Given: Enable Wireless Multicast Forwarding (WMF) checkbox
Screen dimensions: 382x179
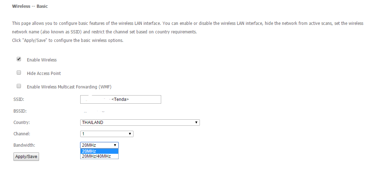Looking at the screenshot, I should (19, 86).
